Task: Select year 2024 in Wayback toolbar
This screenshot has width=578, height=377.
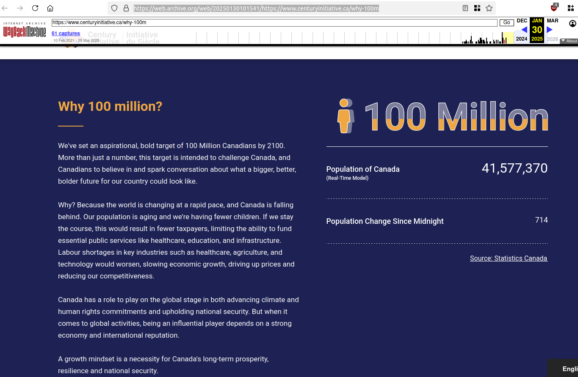Action: pyautogui.click(x=522, y=39)
